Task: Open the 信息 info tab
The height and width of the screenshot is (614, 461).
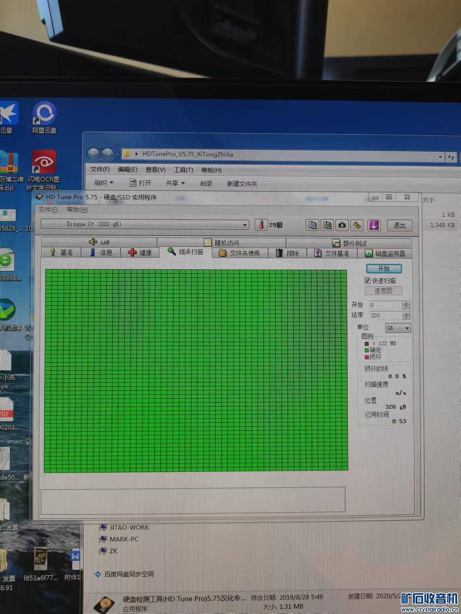Action: point(101,252)
